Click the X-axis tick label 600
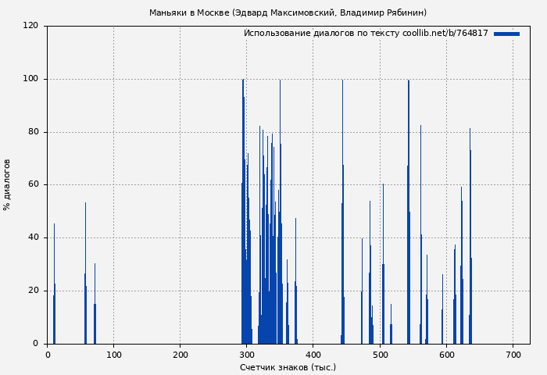Screen dimensions: 547x375 (446, 355)
